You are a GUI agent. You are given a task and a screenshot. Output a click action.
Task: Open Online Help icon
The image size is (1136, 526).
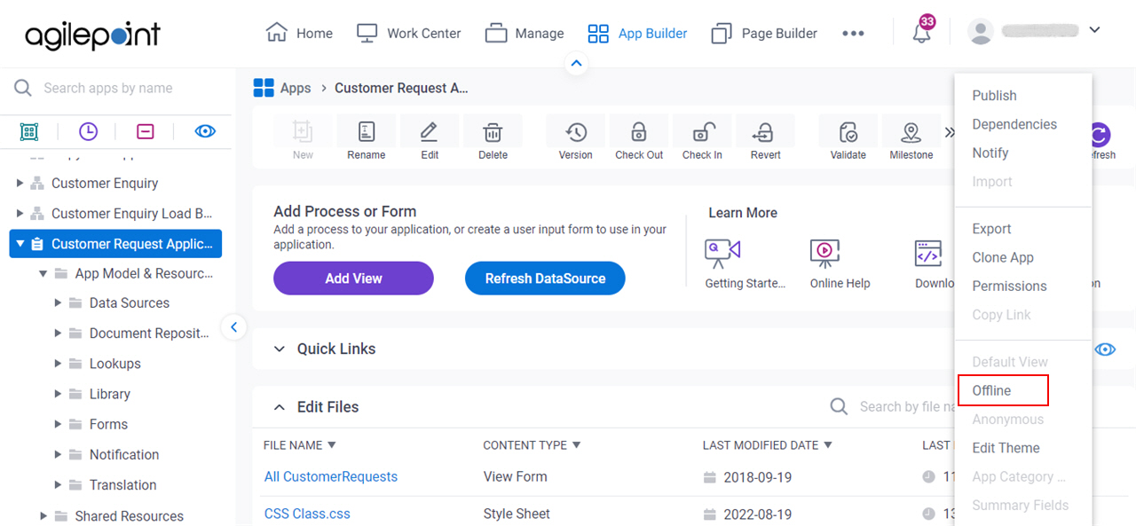click(825, 254)
